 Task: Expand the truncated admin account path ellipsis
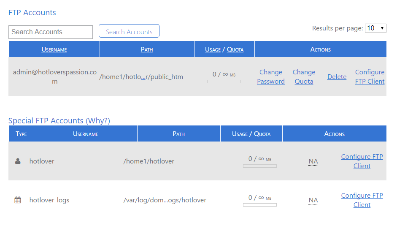point(143,77)
